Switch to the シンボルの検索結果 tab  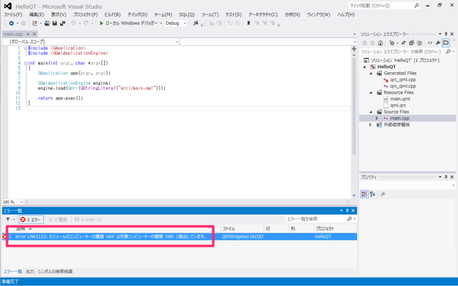pyautogui.click(x=55, y=272)
